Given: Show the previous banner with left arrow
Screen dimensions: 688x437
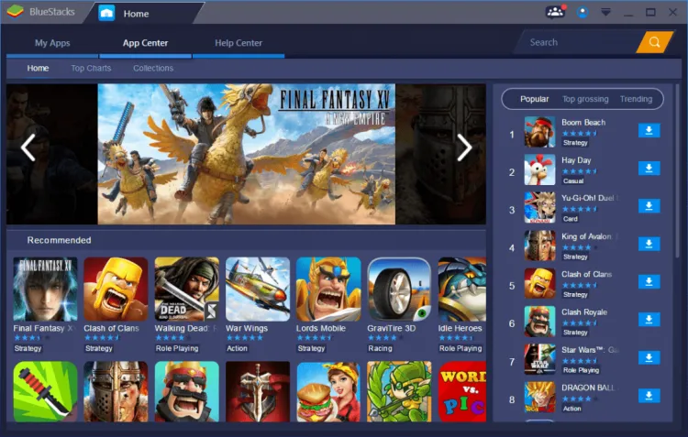Looking at the screenshot, I should pyautogui.click(x=28, y=147).
